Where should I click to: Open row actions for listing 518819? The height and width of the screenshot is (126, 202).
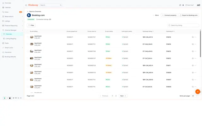point(195,37)
